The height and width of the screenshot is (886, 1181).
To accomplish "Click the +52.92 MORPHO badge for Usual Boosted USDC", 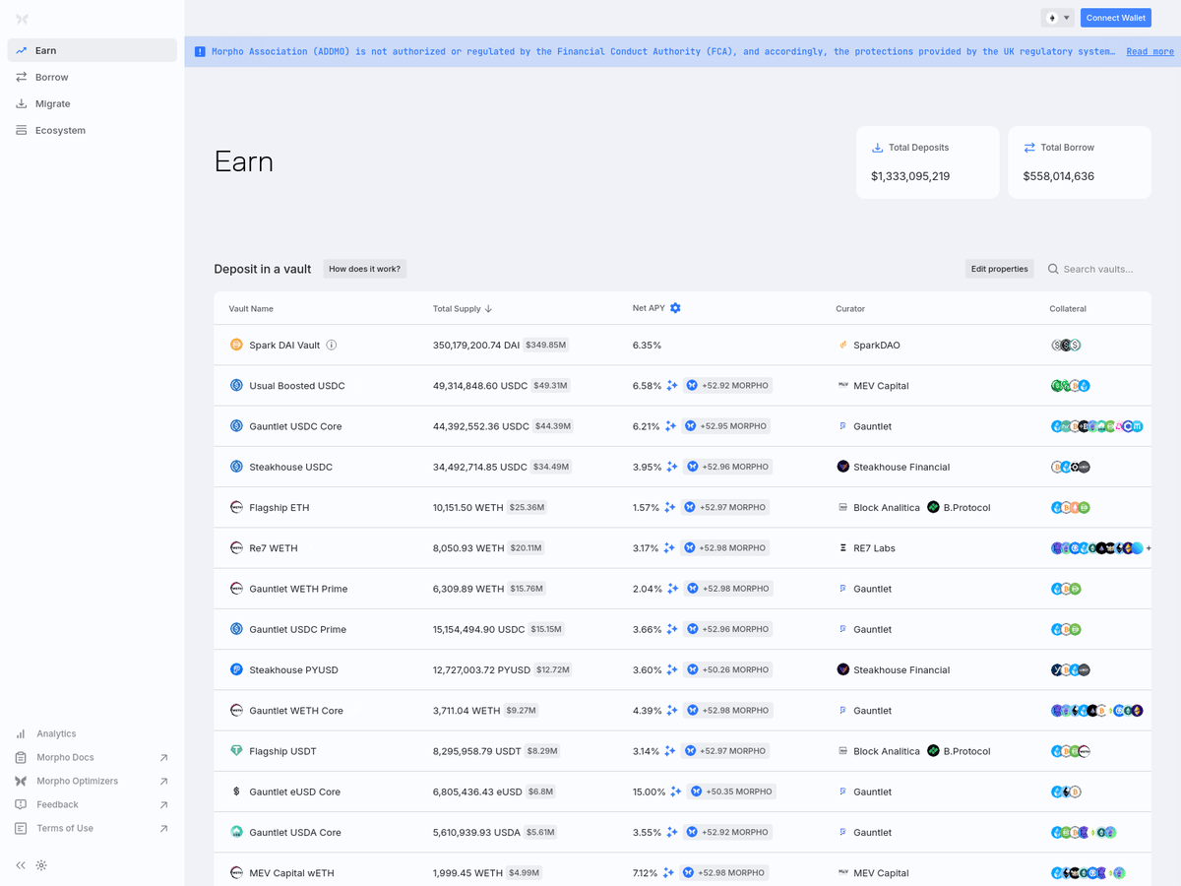I will click(728, 386).
